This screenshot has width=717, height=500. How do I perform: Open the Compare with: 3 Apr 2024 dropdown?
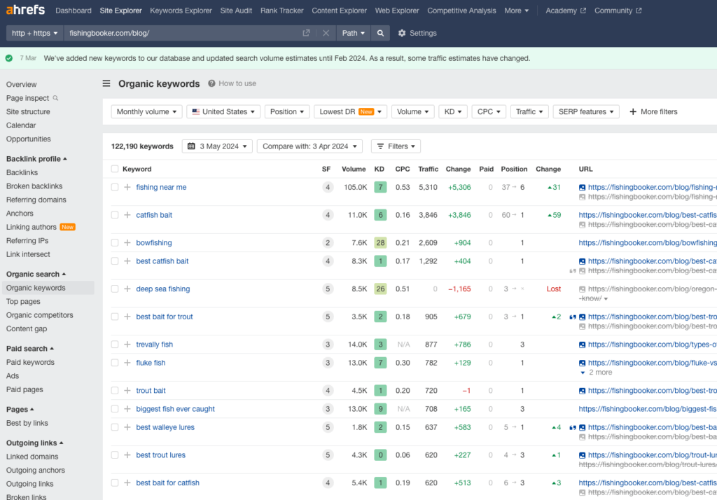(x=309, y=146)
